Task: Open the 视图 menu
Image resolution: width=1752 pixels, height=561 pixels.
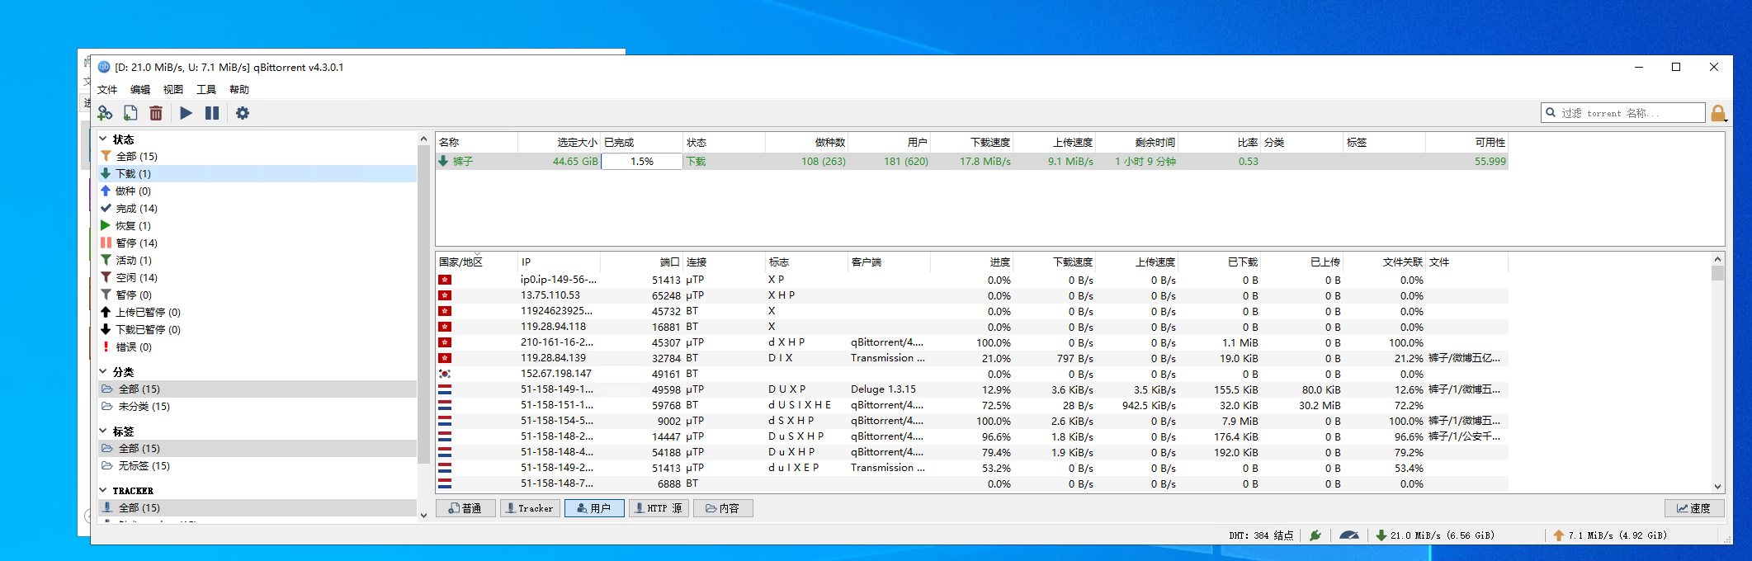Action: coord(173,90)
